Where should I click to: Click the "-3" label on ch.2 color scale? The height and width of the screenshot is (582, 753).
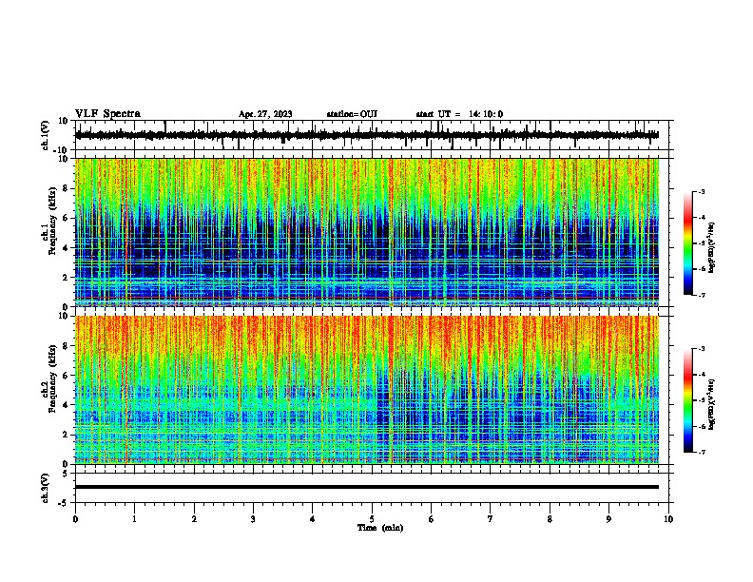click(x=701, y=349)
